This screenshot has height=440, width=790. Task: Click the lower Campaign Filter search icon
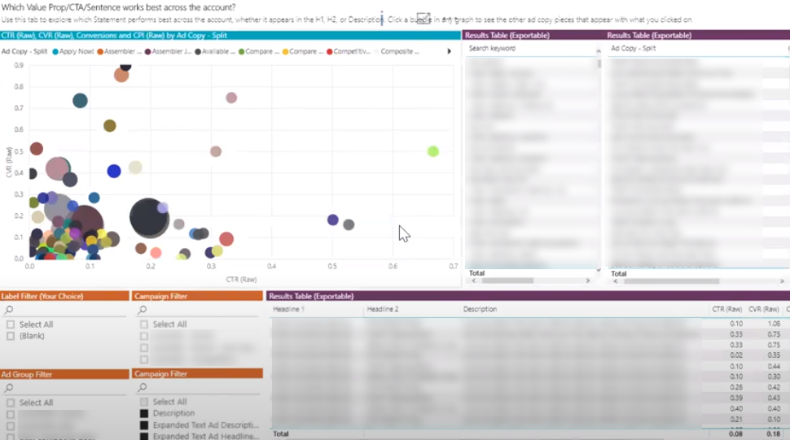point(143,388)
